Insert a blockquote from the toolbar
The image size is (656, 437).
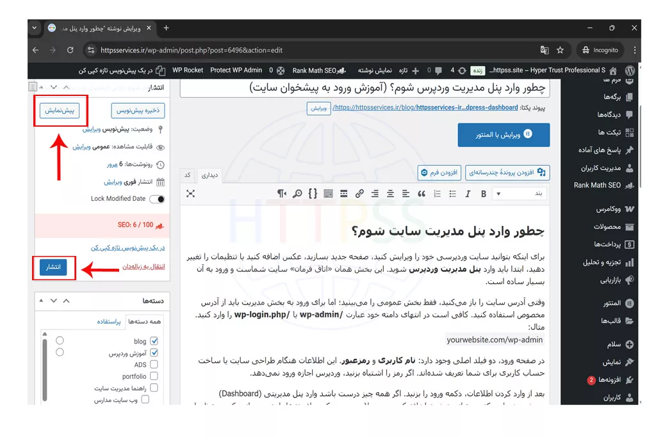click(422, 193)
